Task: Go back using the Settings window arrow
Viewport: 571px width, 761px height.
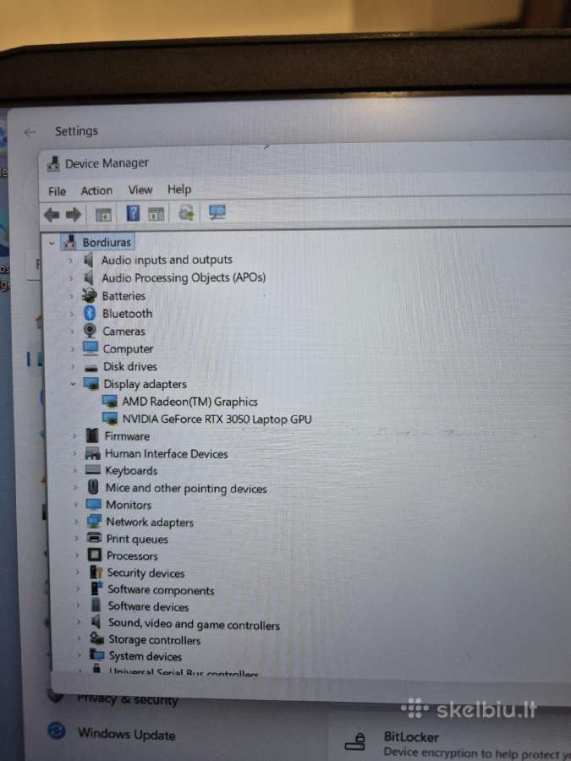Action: pyautogui.click(x=30, y=132)
